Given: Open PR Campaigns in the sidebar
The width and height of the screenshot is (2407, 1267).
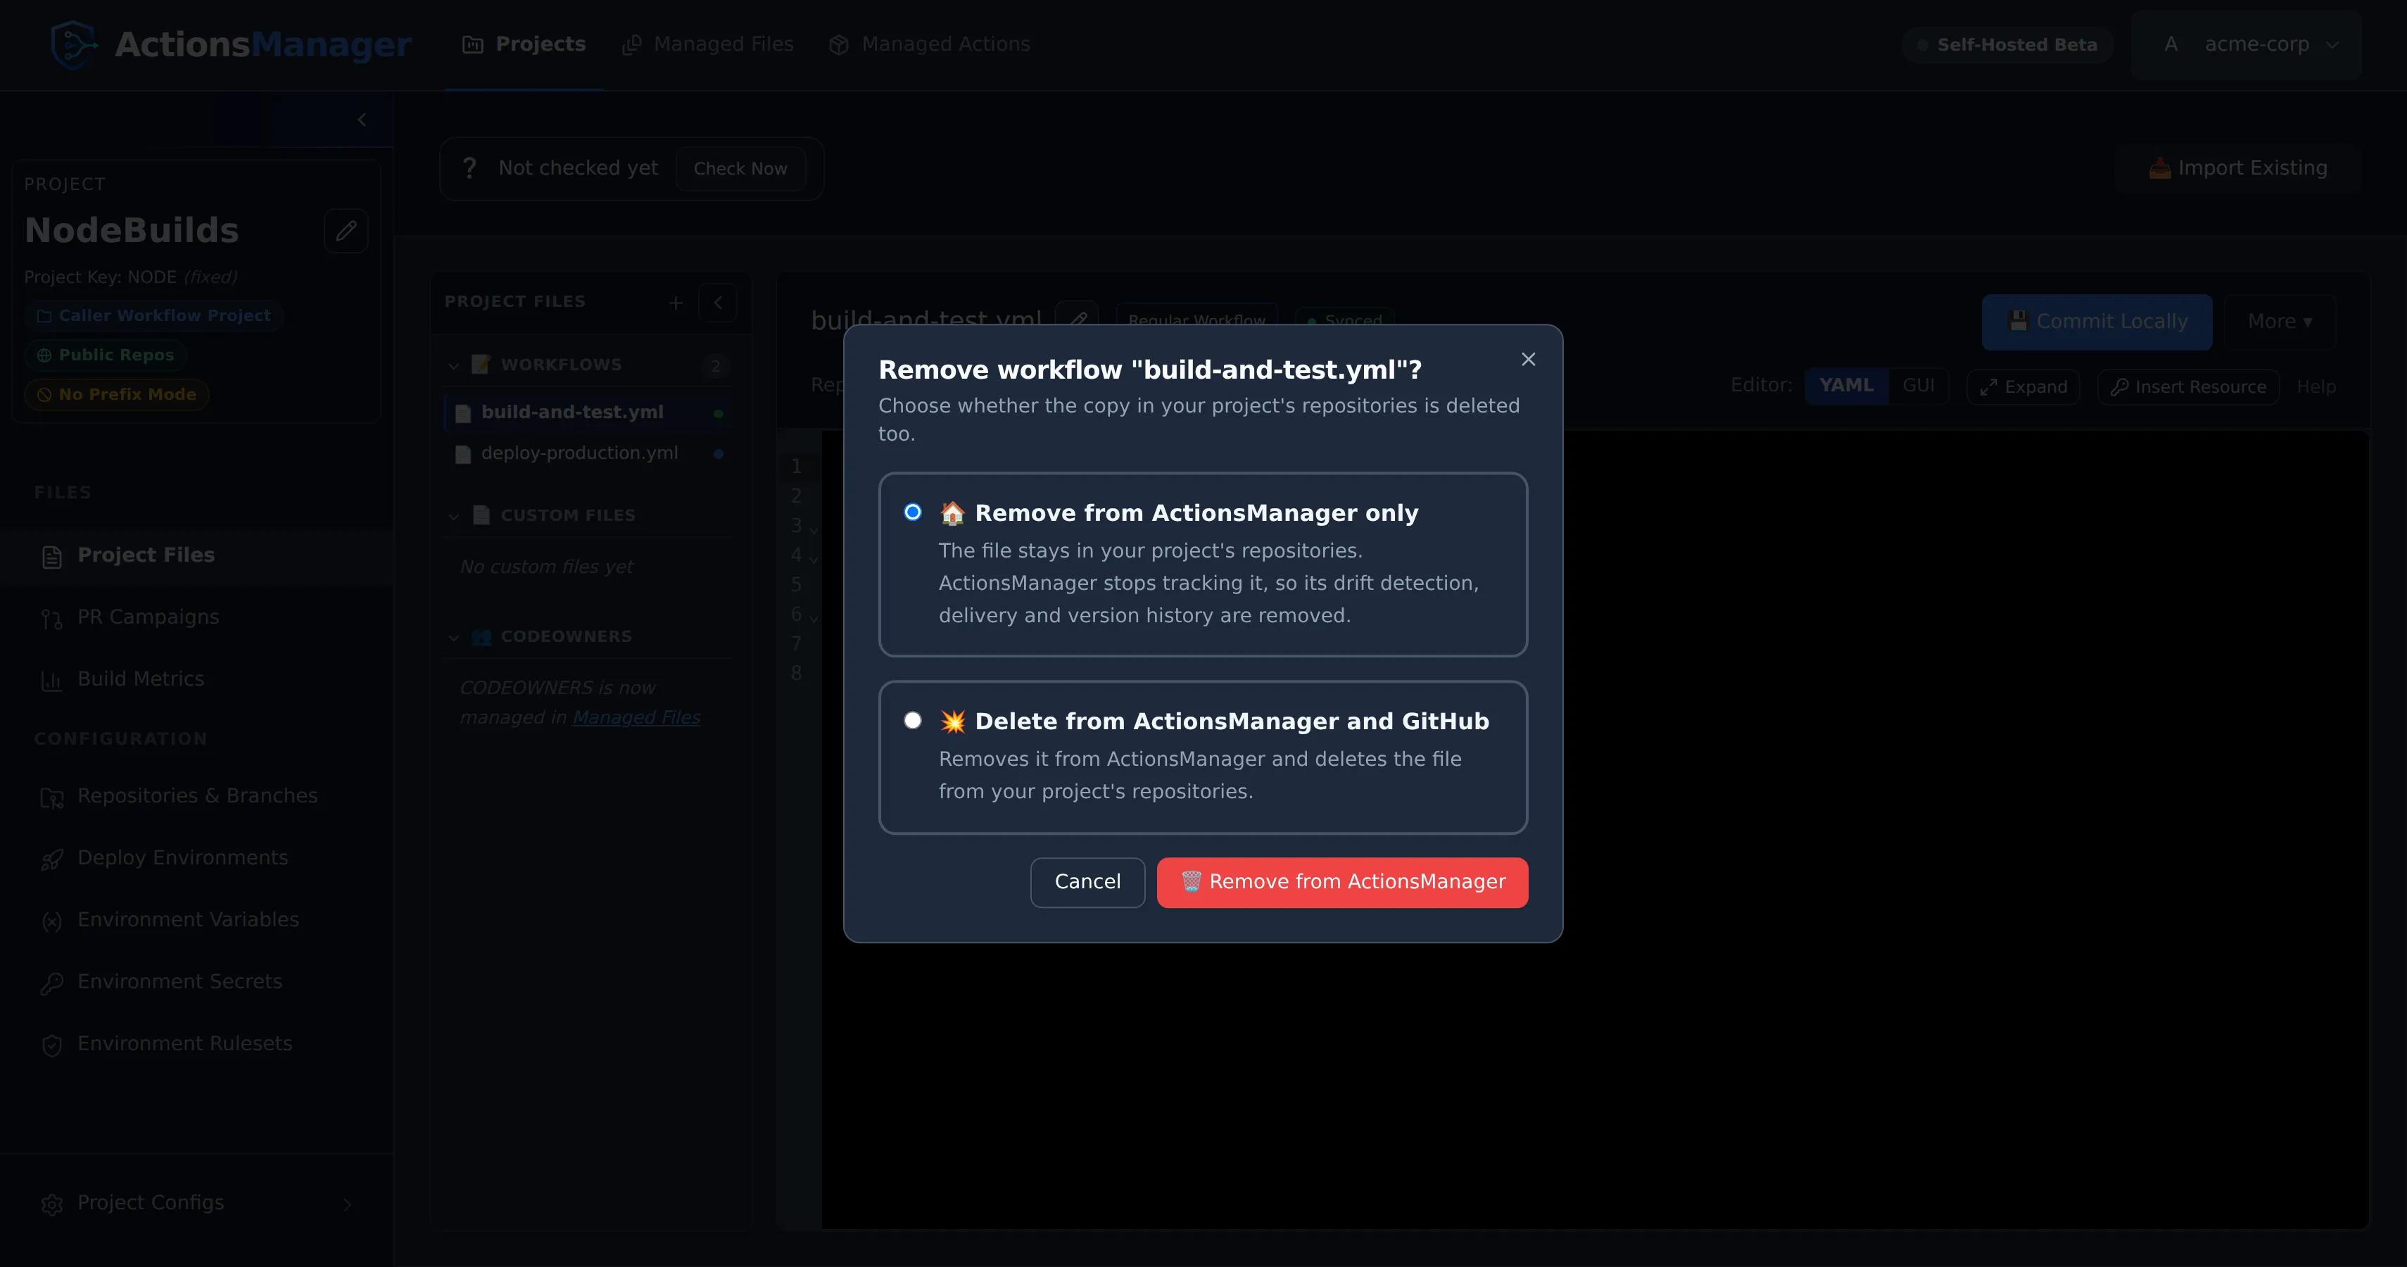Looking at the screenshot, I should (196, 617).
